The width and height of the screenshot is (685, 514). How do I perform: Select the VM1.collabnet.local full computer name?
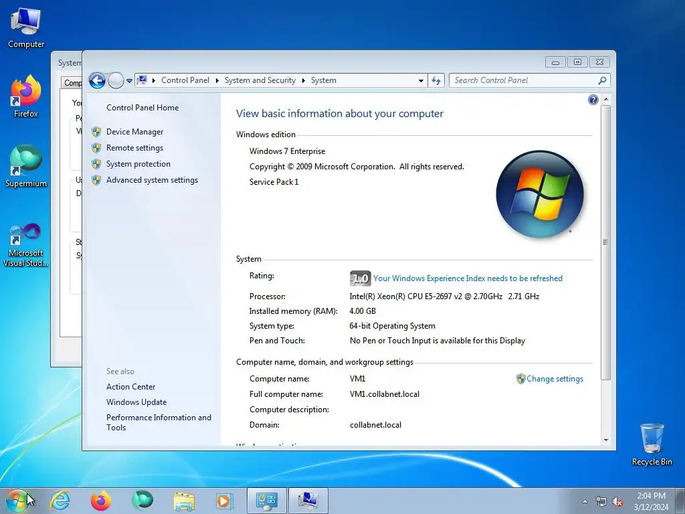point(385,394)
